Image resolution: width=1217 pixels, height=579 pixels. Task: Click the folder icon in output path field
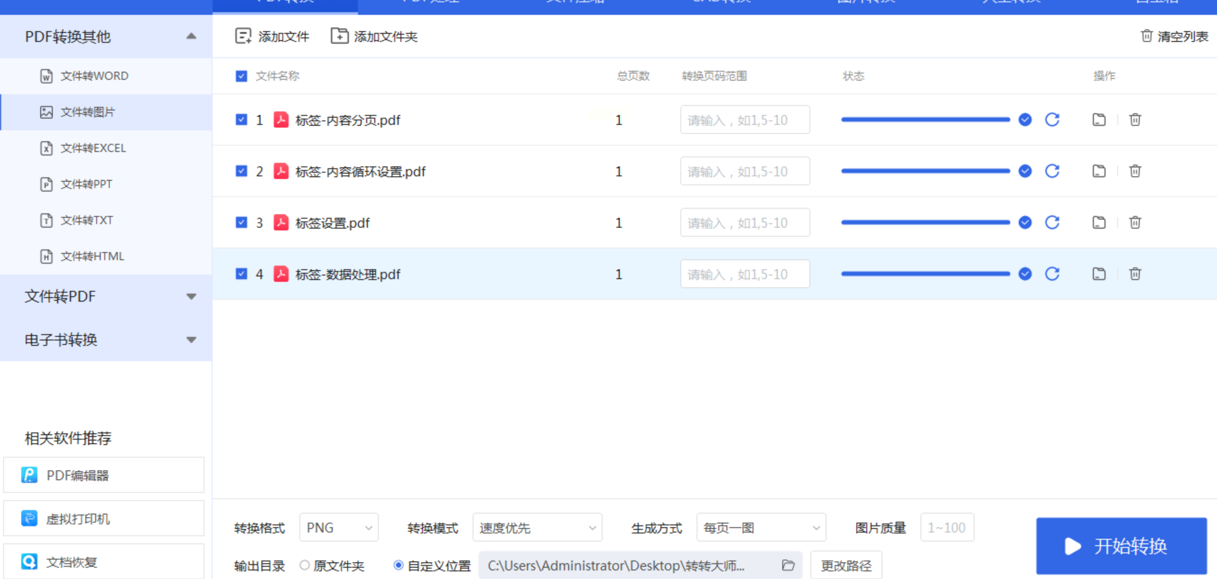788,565
